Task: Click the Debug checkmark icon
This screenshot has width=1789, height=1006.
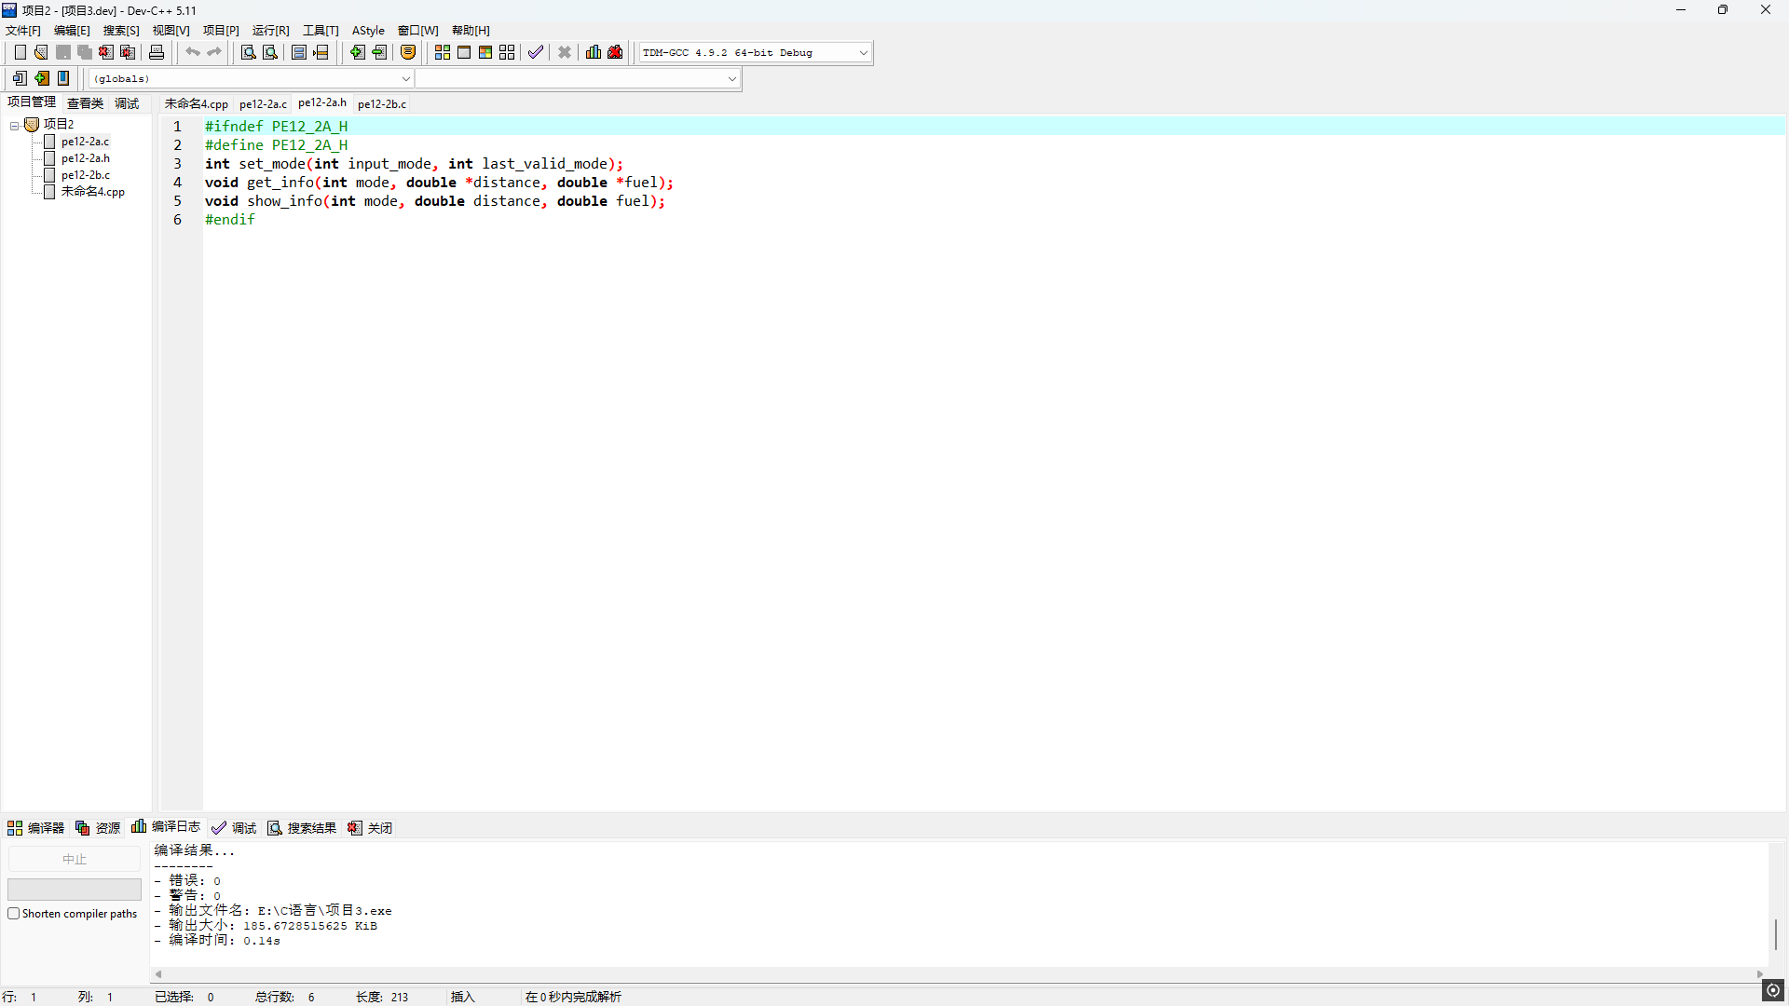Action: (x=536, y=52)
